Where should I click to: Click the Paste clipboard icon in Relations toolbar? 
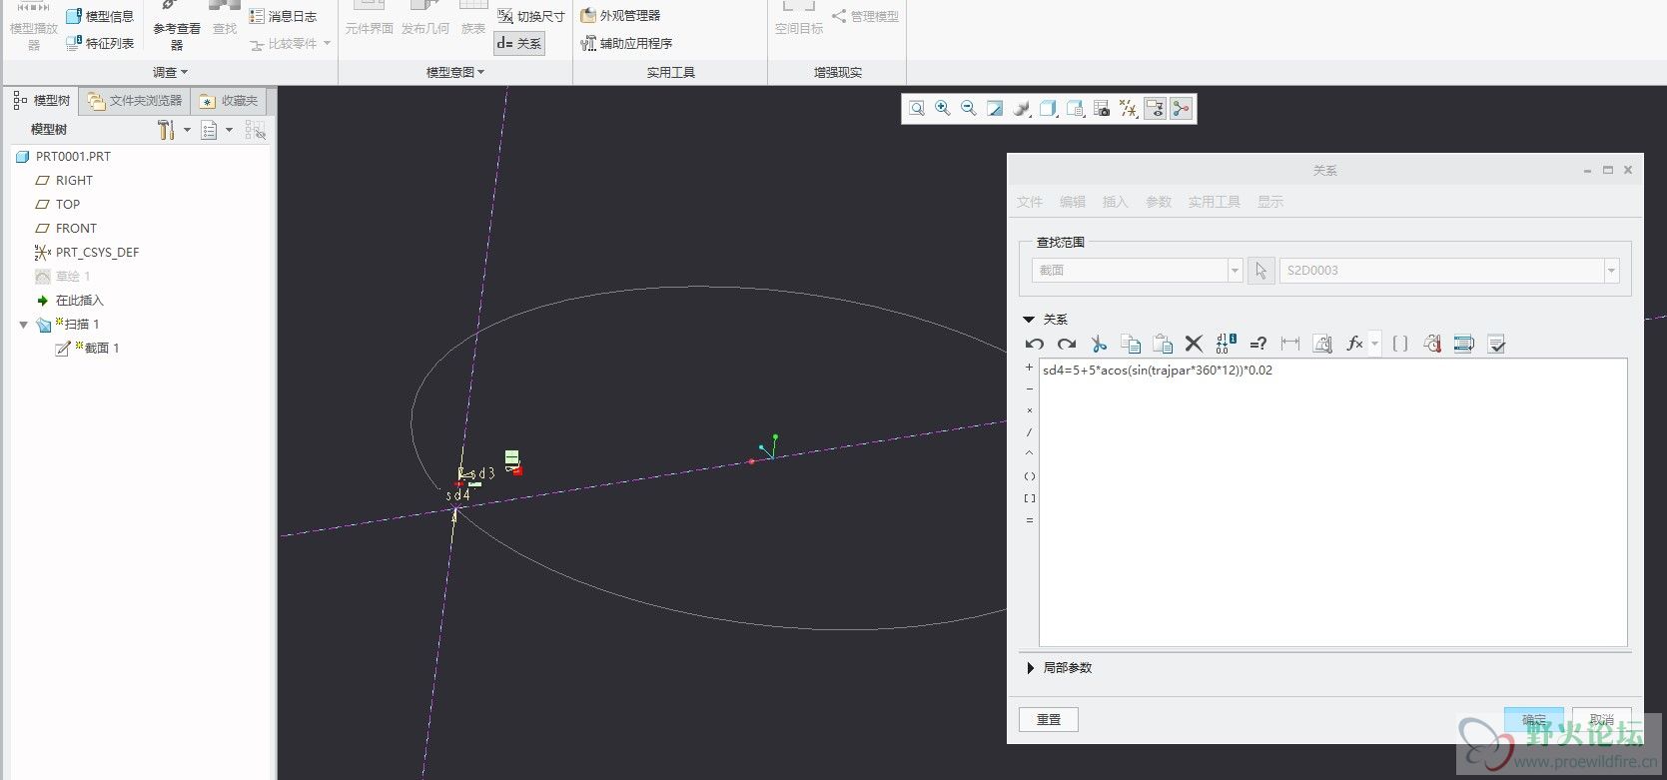(1163, 344)
